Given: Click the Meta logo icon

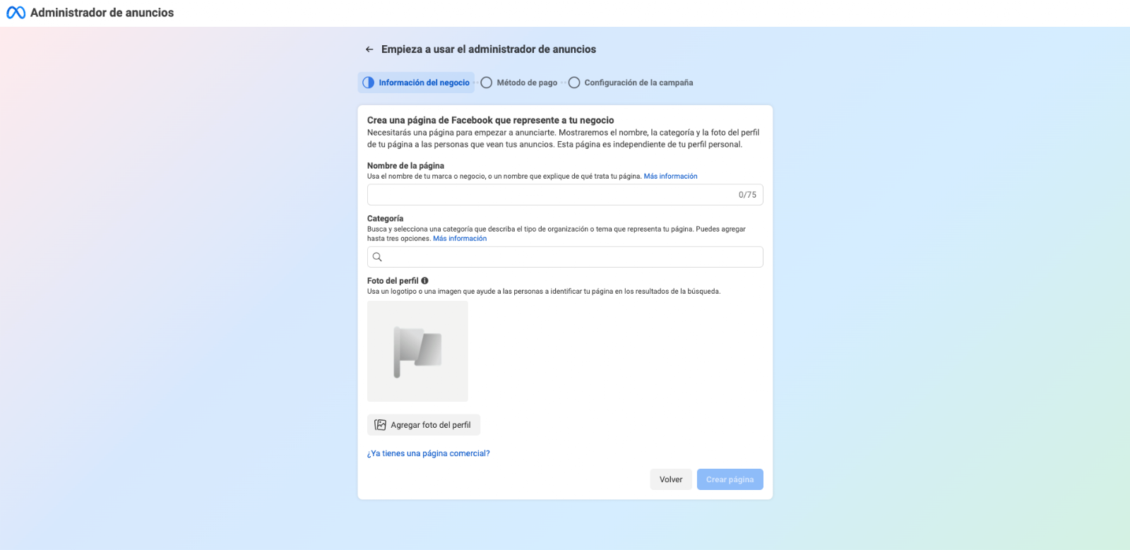Looking at the screenshot, I should point(16,13).
